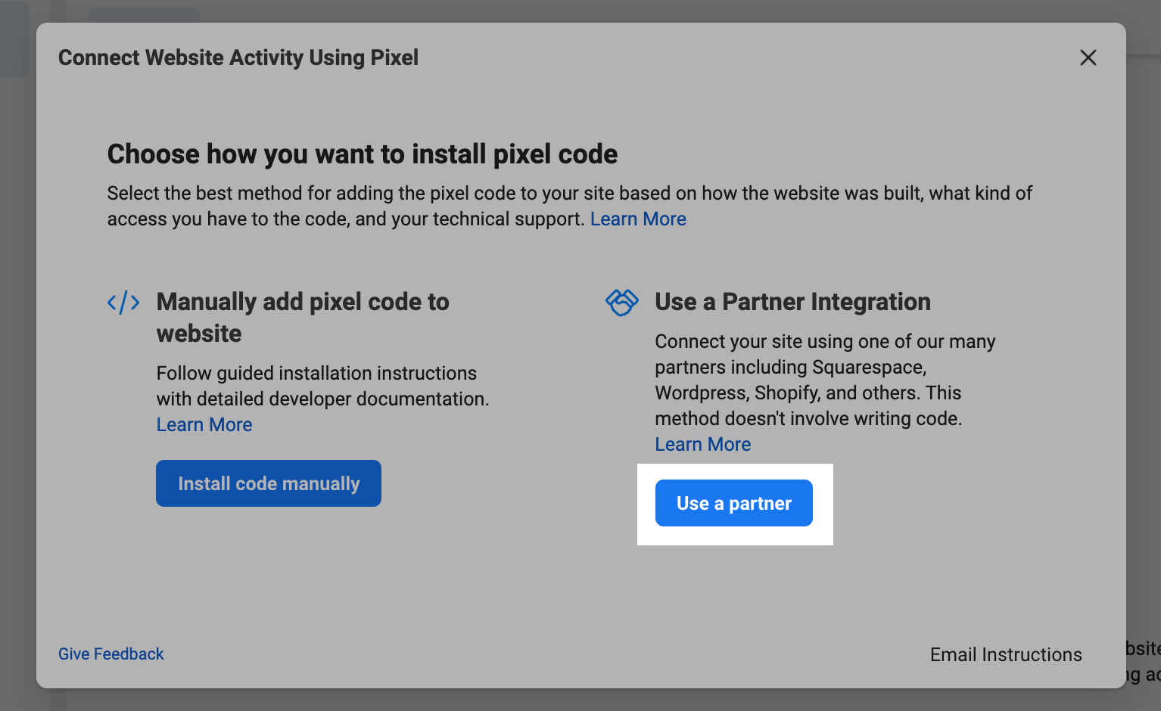Click the handshake icon for Partner Integration
This screenshot has width=1161, height=711.
point(622,302)
